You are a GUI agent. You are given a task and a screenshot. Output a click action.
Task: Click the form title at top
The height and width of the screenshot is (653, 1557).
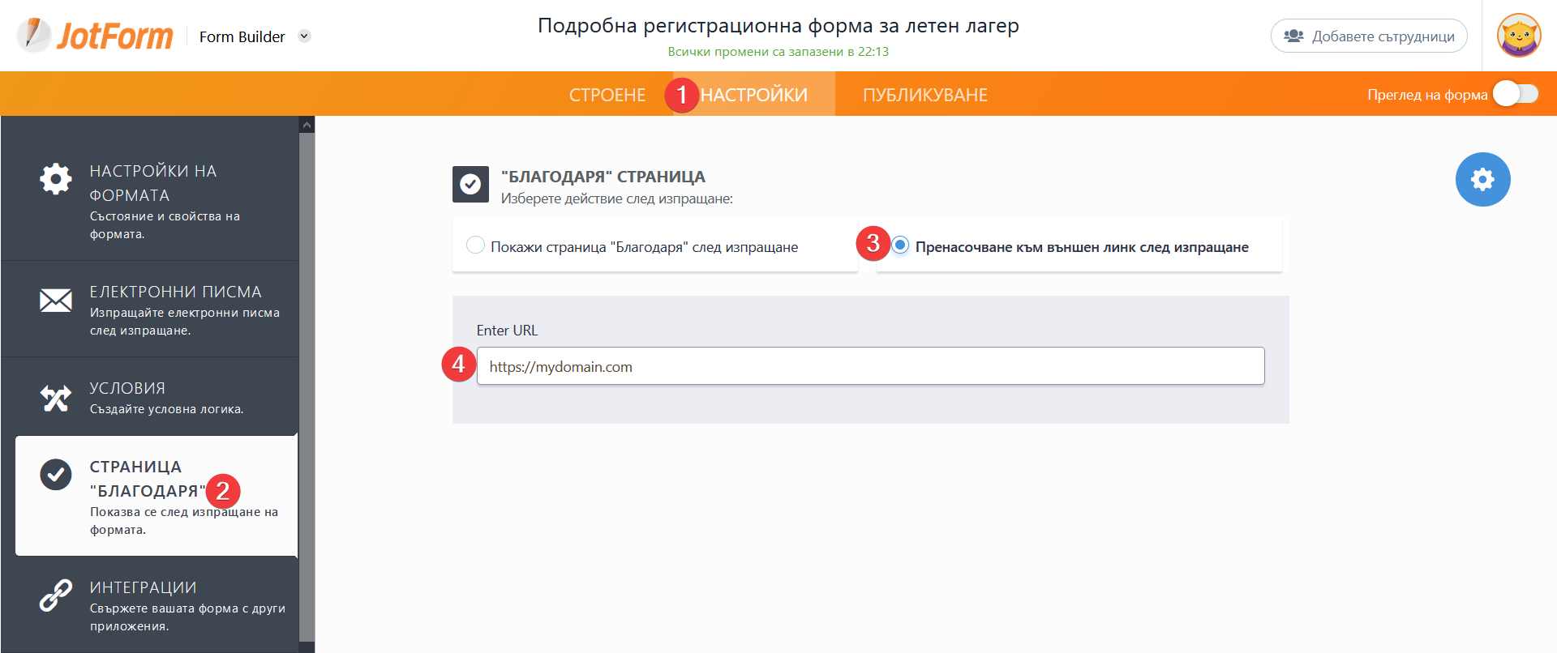pyautogui.click(x=778, y=26)
